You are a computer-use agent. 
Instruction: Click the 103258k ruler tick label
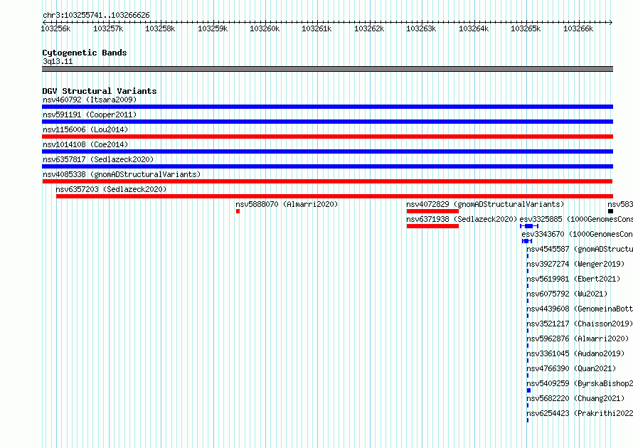coord(160,28)
